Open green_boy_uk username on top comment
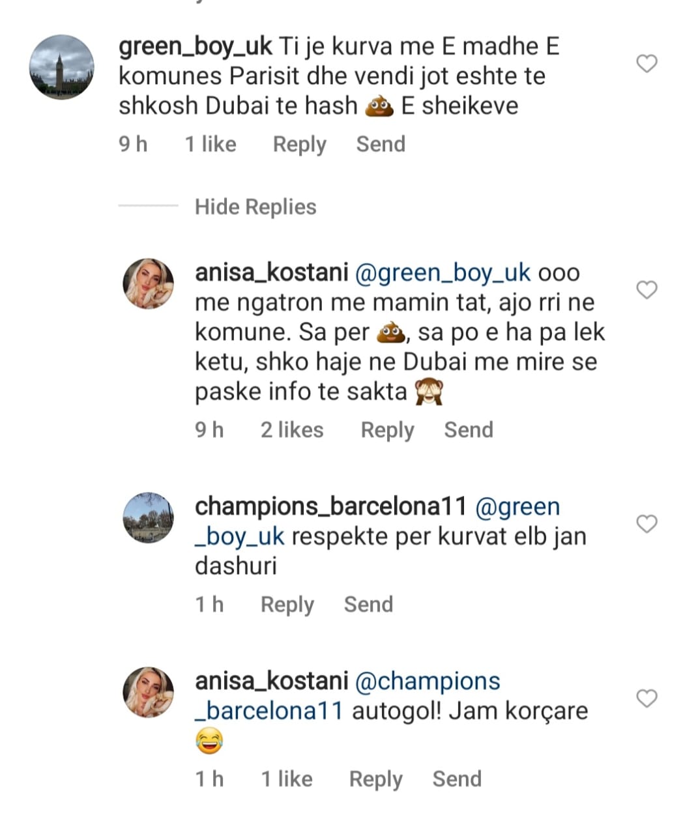698x834 pixels. (196, 47)
